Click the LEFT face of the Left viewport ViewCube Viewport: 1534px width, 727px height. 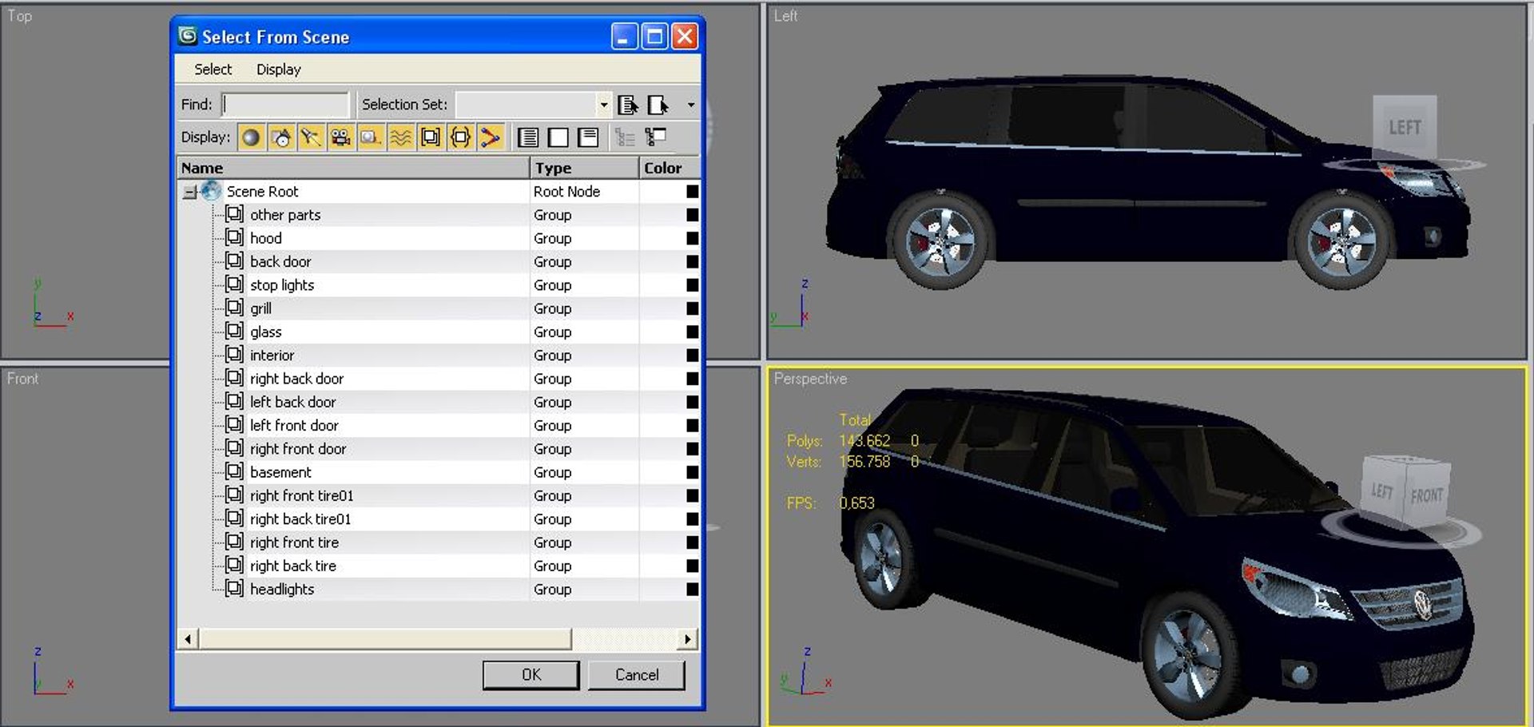(1405, 128)
